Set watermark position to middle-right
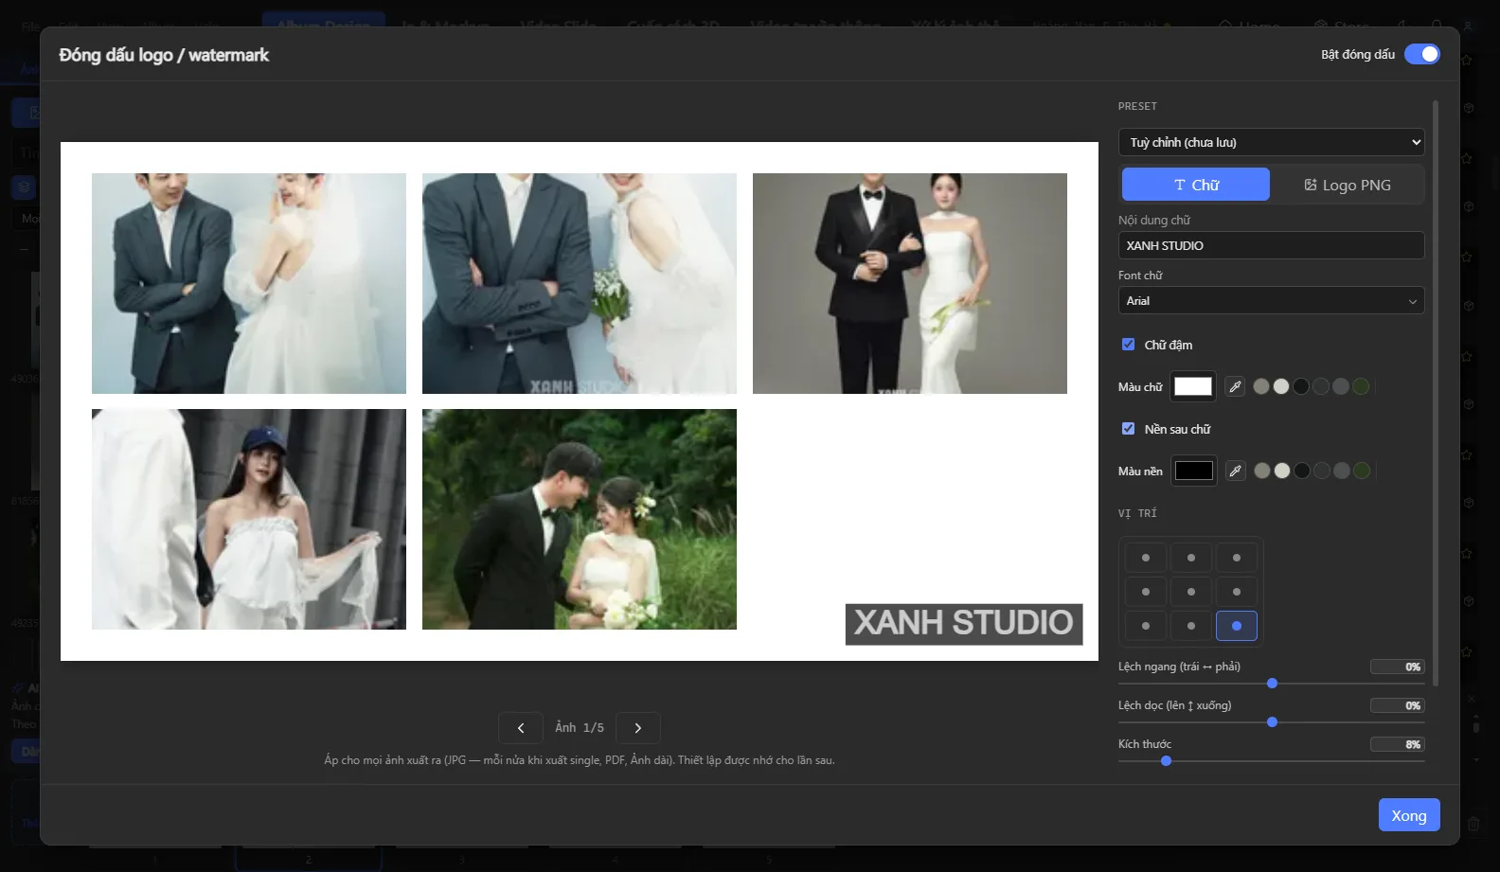This screenshot has width=1500, height=872. click(1237, 592)
